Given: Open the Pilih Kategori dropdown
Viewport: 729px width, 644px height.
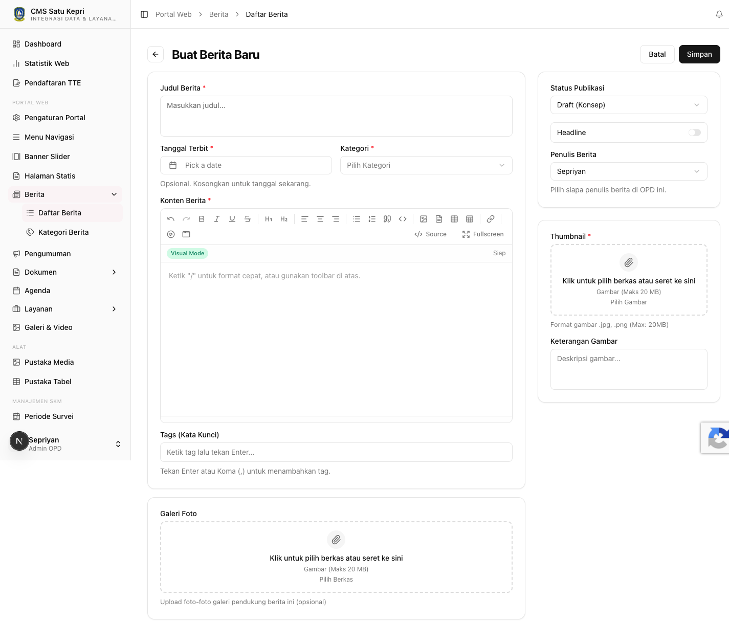Looking at the screenshot, I should click(426, 165).
